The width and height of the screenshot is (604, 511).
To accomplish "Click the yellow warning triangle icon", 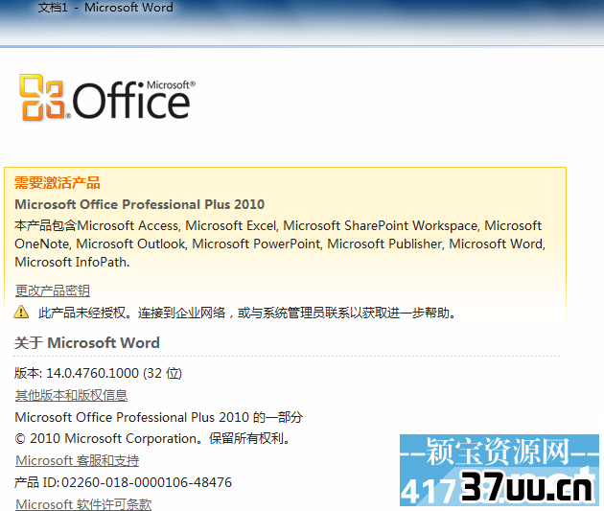I will point(21,312).
